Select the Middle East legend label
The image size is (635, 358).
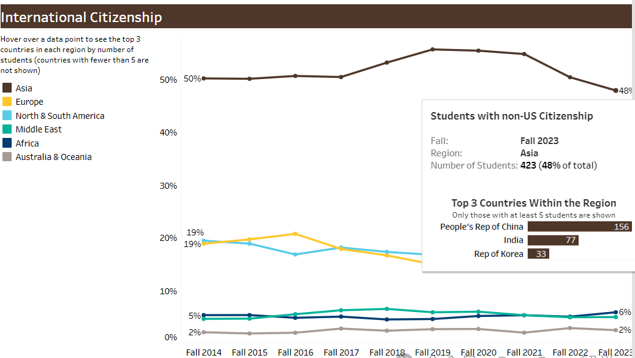pyautogui.click(x=39, y=129)
